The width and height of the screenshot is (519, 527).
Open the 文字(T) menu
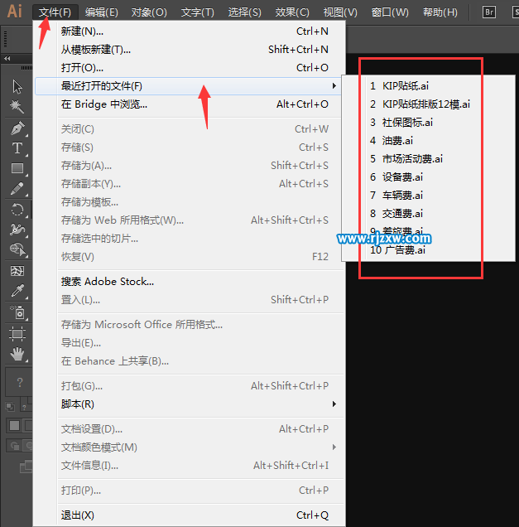point(197,12)
